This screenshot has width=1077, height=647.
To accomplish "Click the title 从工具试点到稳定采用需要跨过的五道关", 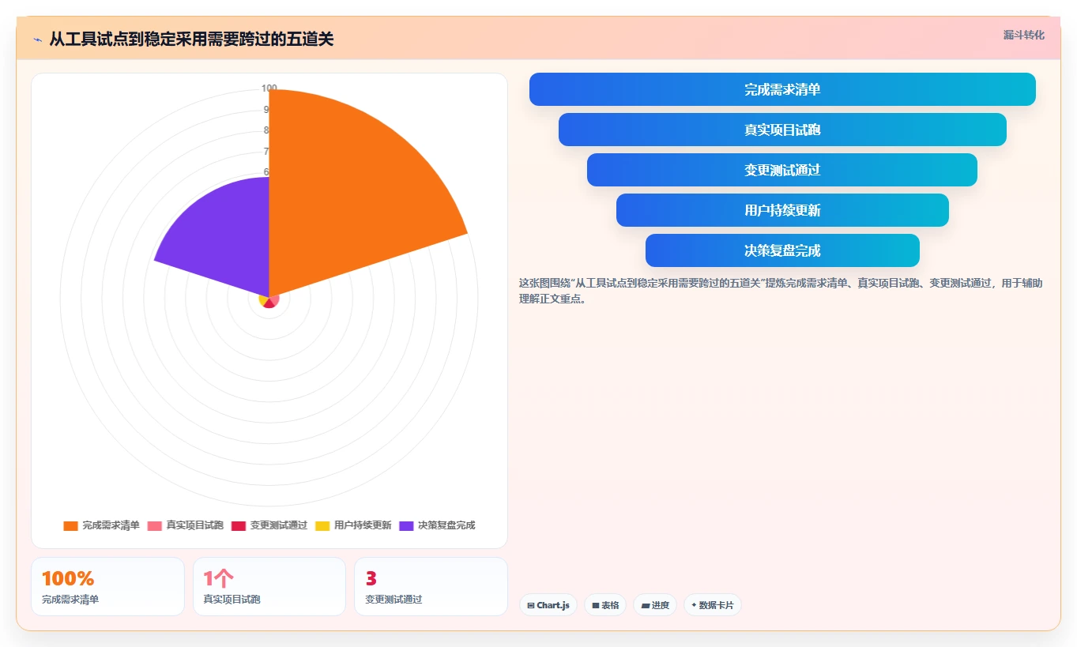I will 191,39.
